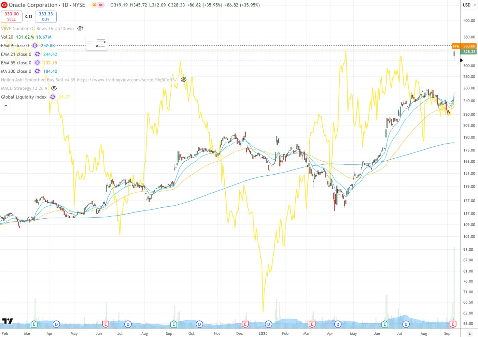Viewport: 478px width, 337px height.
Task: Click the Oracle logo next to the symbol name
Action: pyautogui.click(x=4, y=5)
